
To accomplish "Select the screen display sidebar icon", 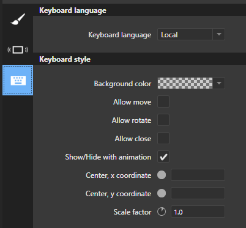I will tap(18, 50).
